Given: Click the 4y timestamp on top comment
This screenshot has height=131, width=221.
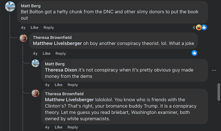Looking at the screenshot, I should click(x=23, y=27).
